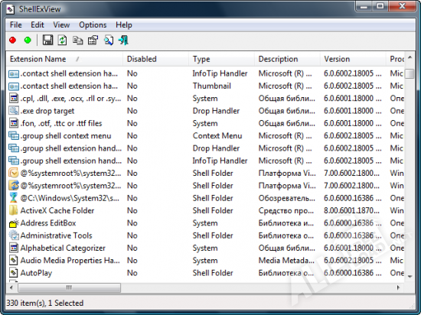This screenshot has height=315, width=421.
Task: Open the Options menu
Action: coord(93,25)
